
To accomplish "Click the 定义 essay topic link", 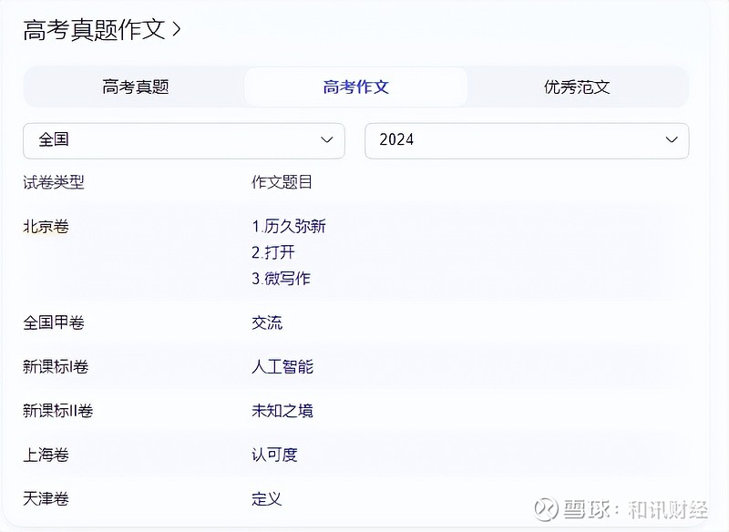I will [x=267, y=499].
